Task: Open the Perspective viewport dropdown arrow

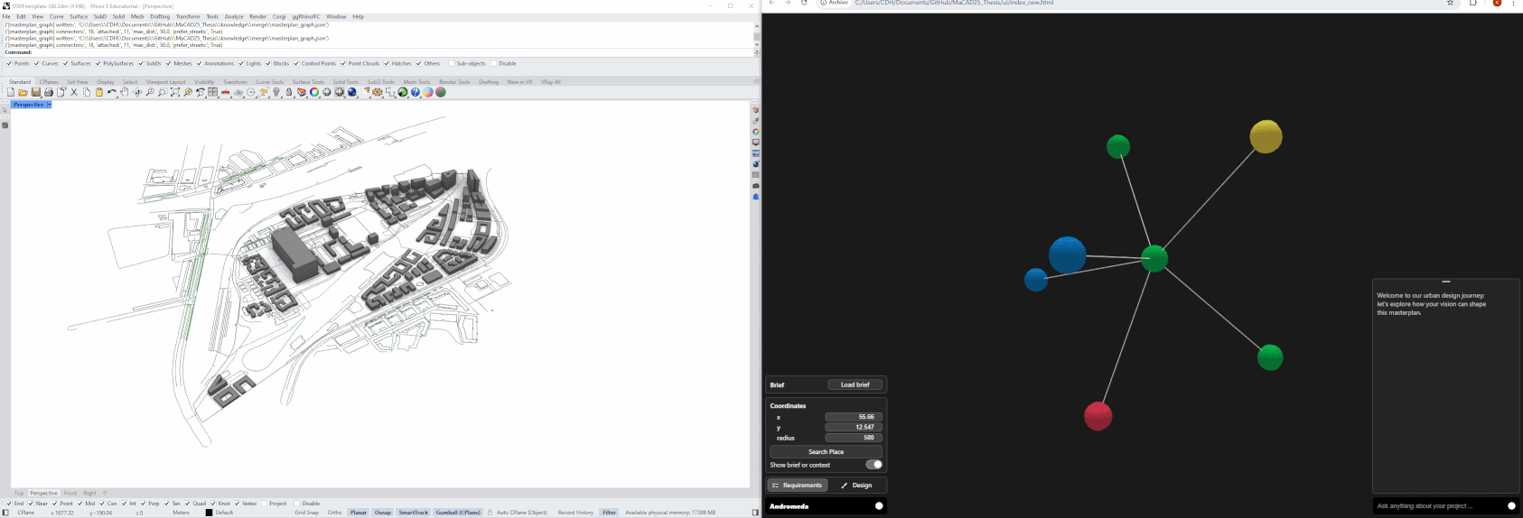Action: pyautogui.click(x=49, y=105)
